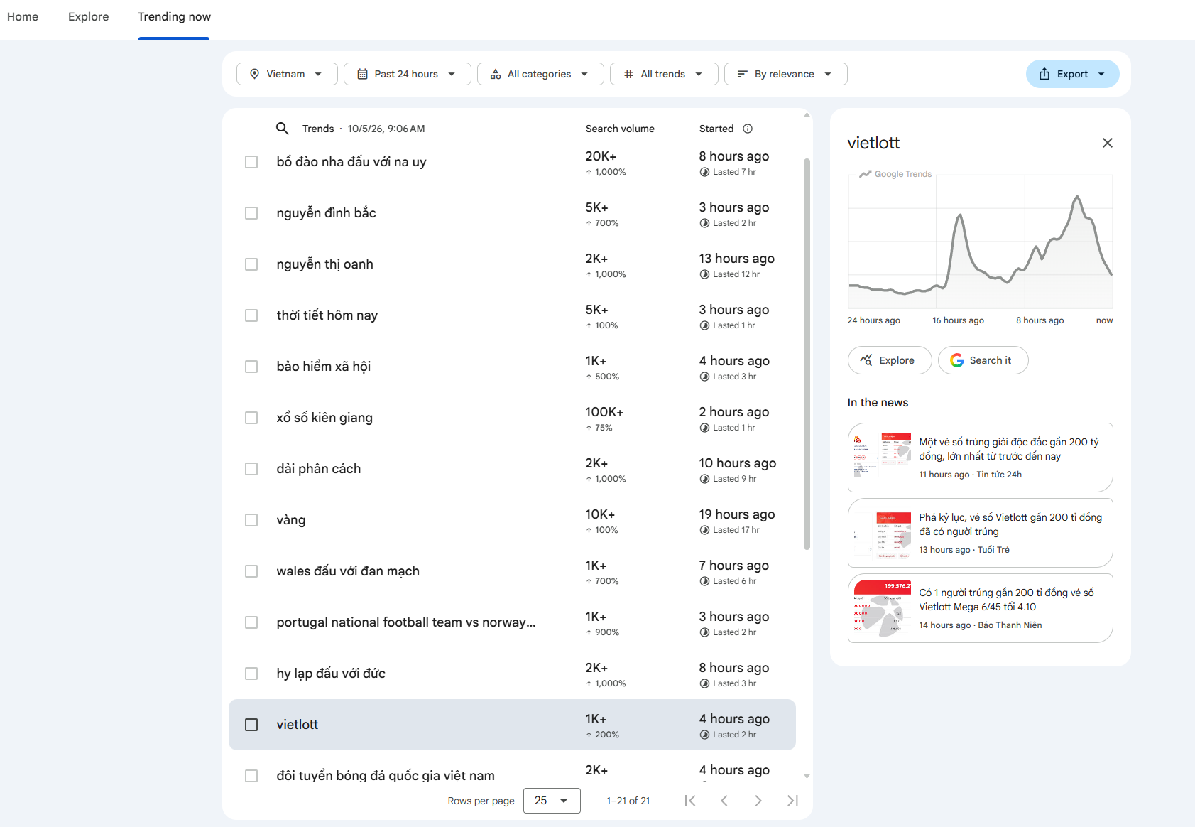The image size is (1195, 827).
Task: Go to the Home tab
Action: coord(23,17)
